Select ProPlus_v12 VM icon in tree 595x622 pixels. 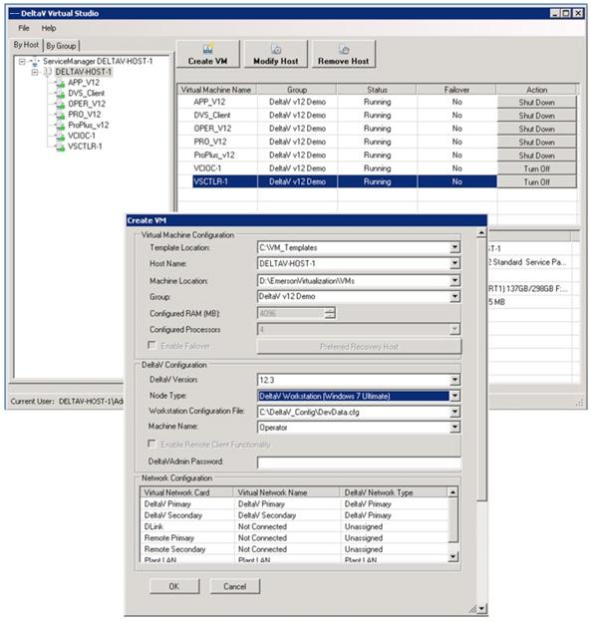pos(60,126)
